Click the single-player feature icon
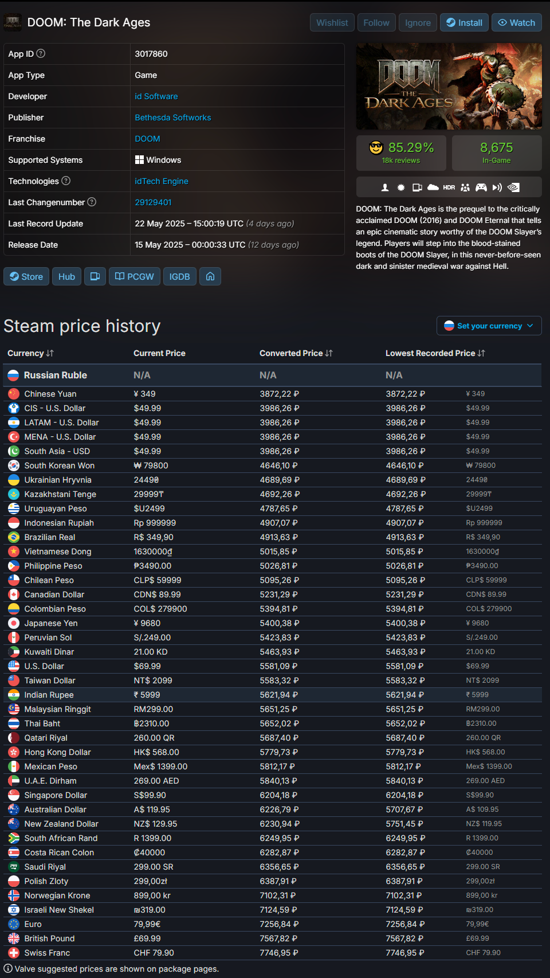Screen dimensions: 550x978 tap(385, 187)
